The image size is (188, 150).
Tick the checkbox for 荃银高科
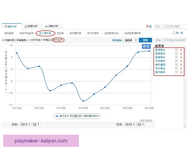[x=176, y=53]
